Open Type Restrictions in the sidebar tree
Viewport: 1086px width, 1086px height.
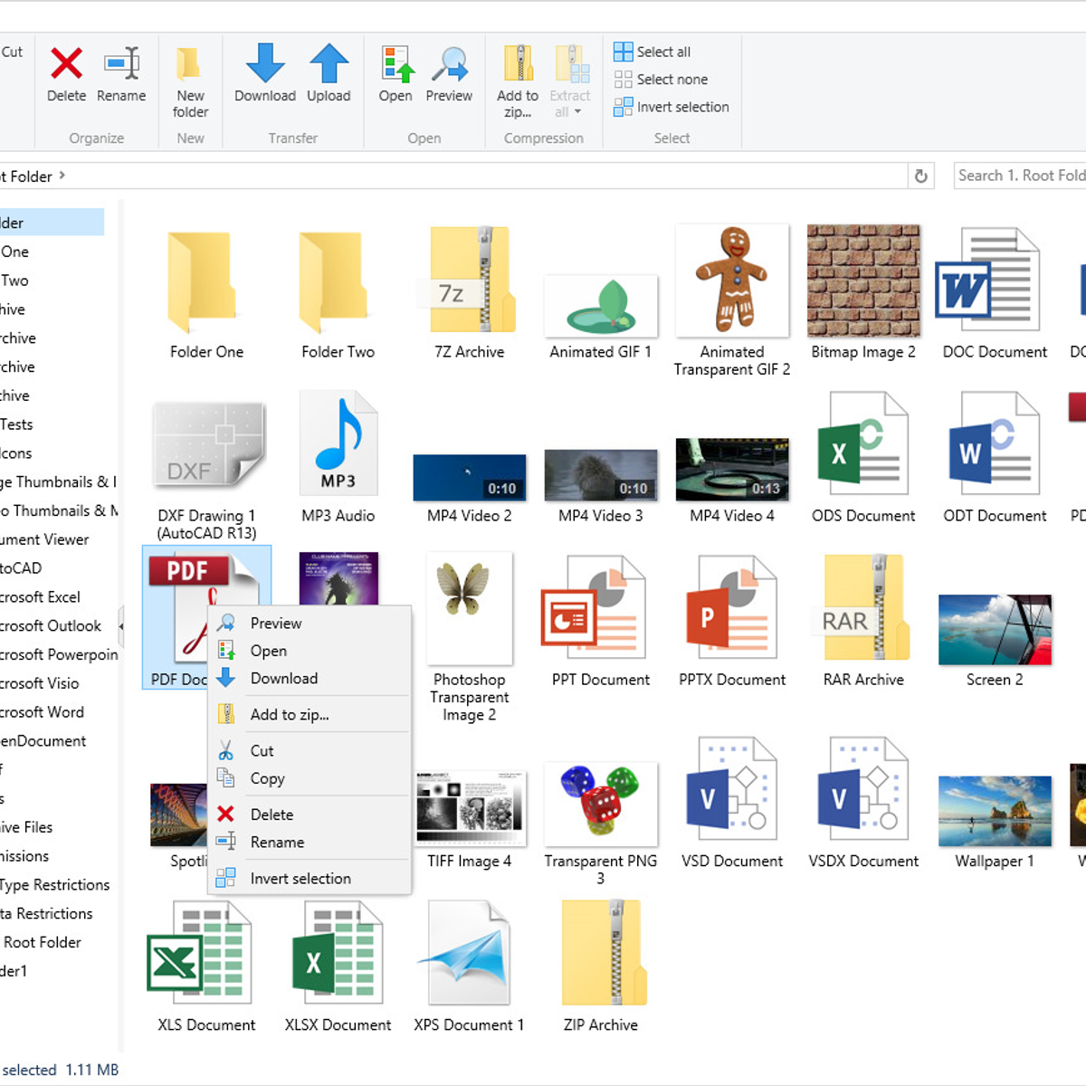coord(54,885)
